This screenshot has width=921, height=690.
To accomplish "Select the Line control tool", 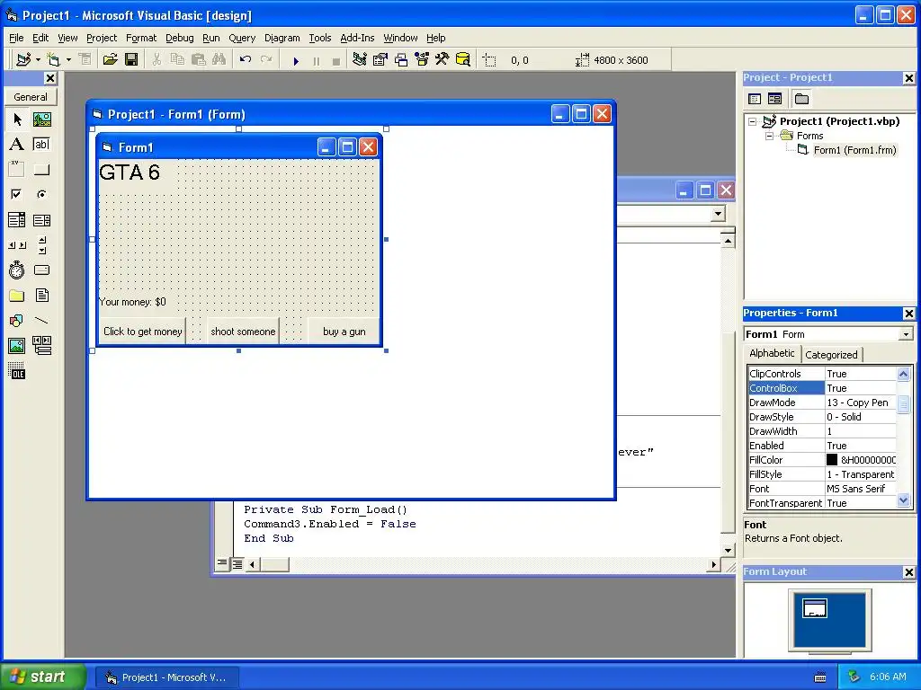I will pyautogui.click(x=41, y=321).
